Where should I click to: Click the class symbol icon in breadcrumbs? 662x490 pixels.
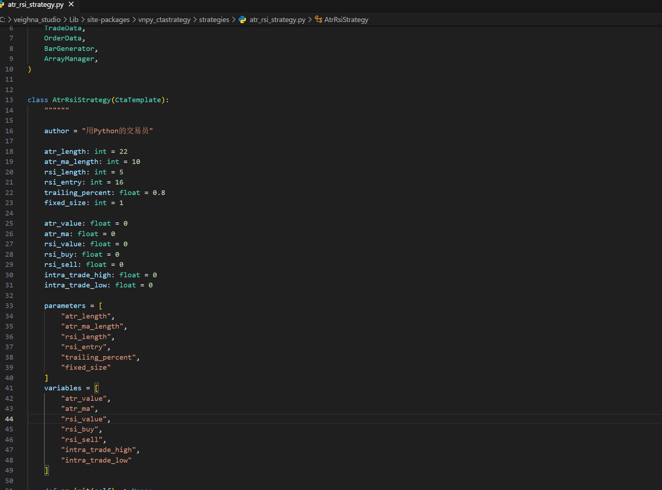point(318,19)
